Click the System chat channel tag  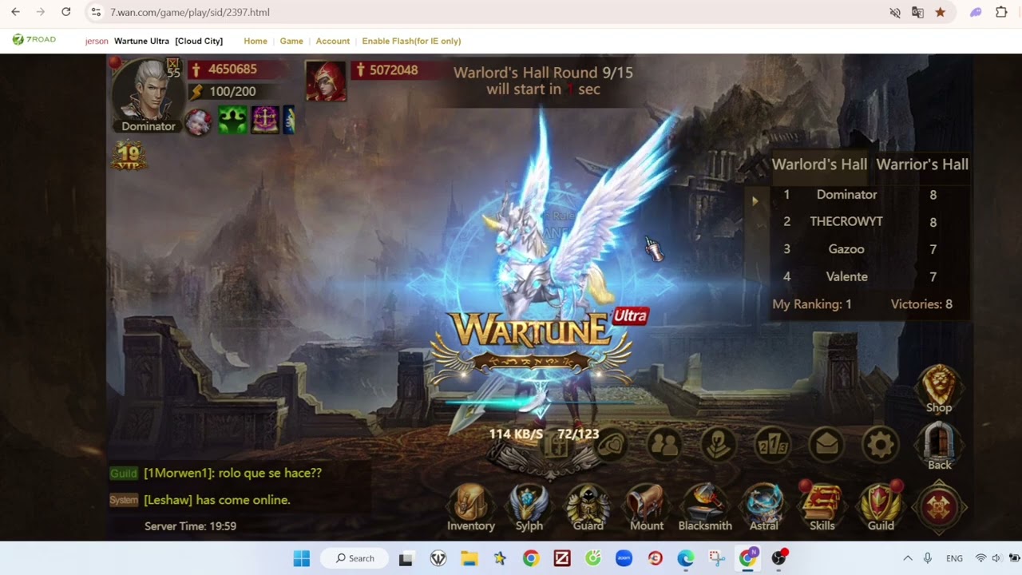(124, 500)
